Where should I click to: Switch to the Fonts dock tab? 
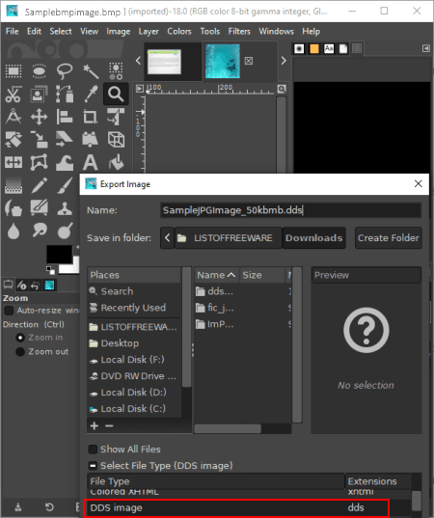(329, 48)
